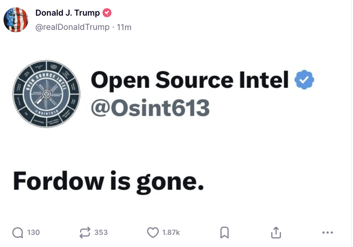
Task: Click the 130 replies count
Action: click(33, 233)
